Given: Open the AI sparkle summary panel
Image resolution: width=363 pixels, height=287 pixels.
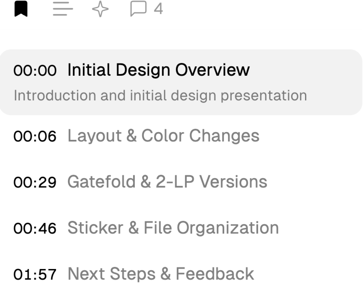Looking at the screenshot, I should (100, 9).
